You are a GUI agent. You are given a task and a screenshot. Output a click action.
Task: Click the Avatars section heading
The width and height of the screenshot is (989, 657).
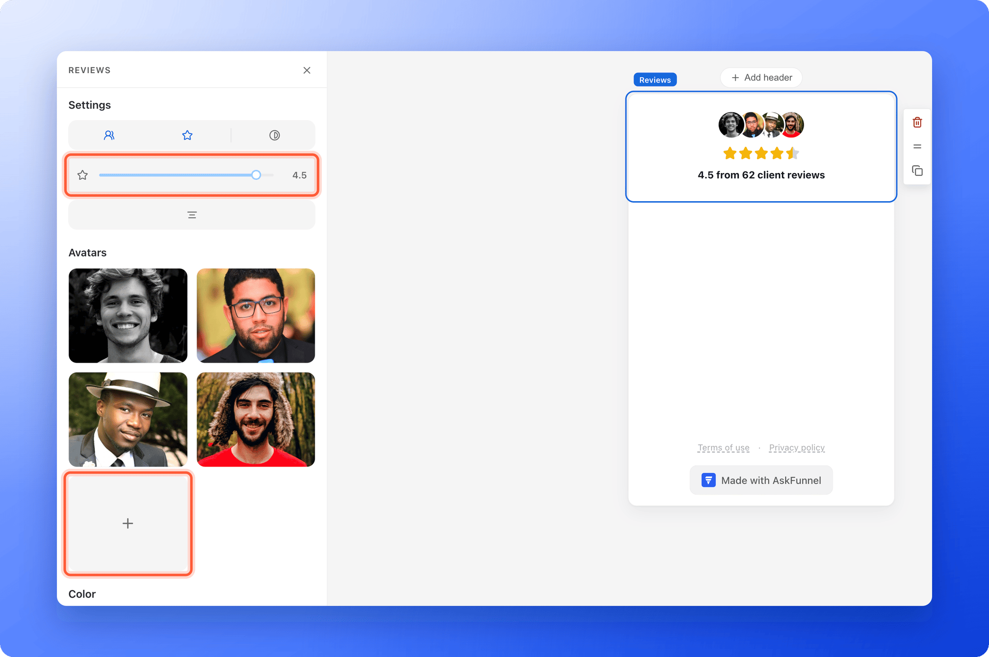pos(88,253)
